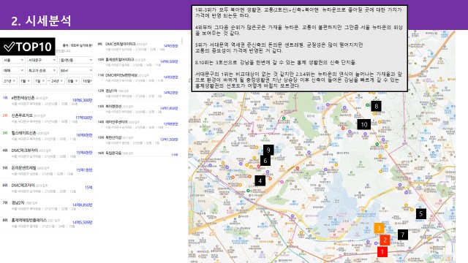Image resolution: width=468 pixels, height=263 pixels.
Task: Open the 1월 start month dropdown
Action: click(x=26, y=81)
